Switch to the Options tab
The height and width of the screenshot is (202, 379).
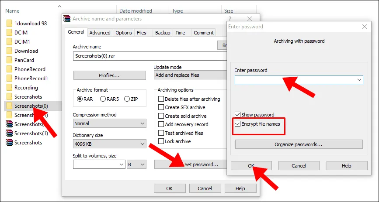click(x=124, y=33)
